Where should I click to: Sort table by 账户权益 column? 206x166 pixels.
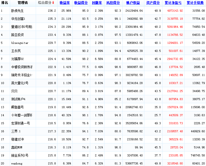pos(133,3)
